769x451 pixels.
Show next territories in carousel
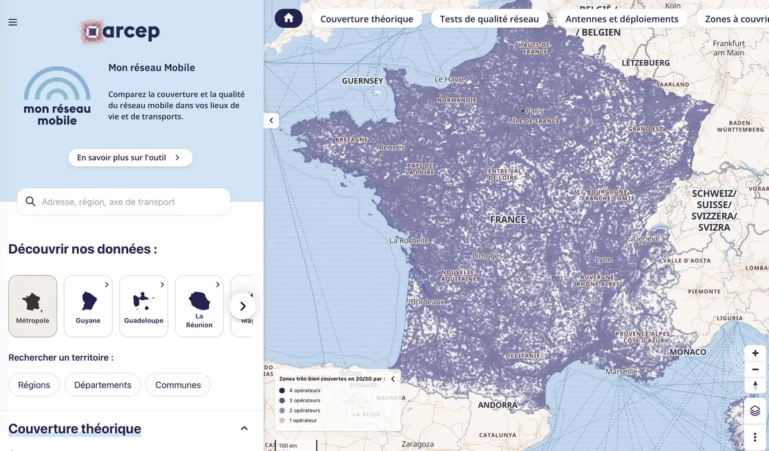(242, 306)
